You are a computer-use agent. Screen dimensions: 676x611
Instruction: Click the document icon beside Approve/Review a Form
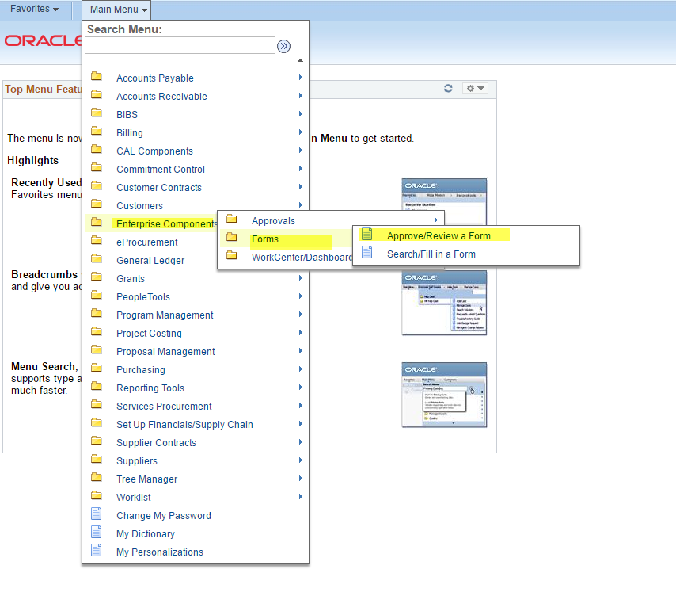(366, 234)
